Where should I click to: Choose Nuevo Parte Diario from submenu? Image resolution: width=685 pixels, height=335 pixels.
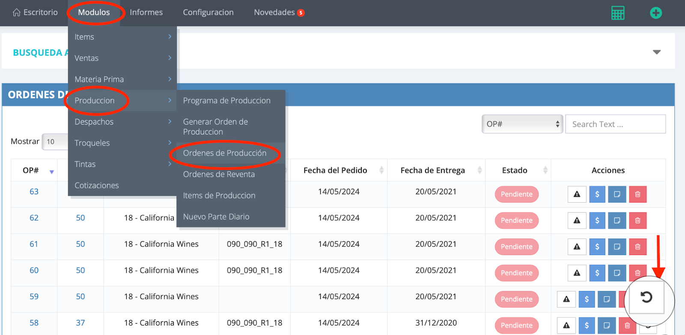pos(216,217)
